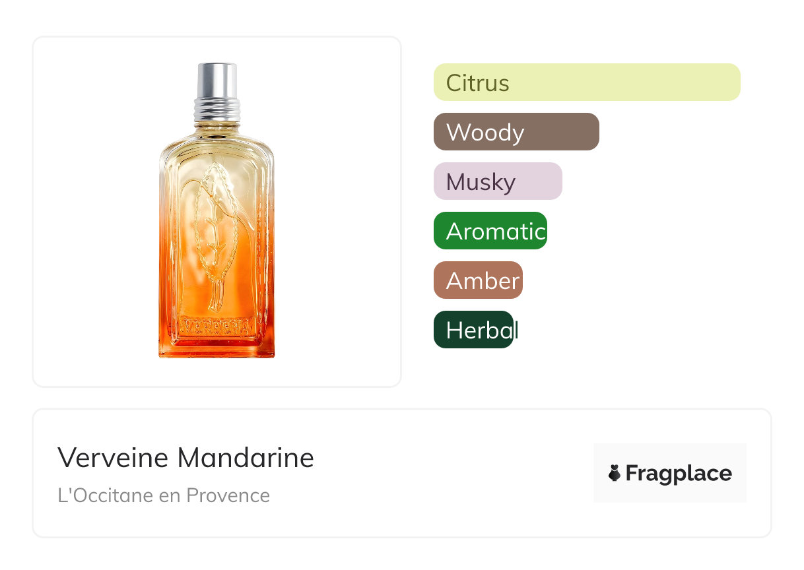804x570 pixels.
Task: Click the word Woody in the accord list
Action: [x=485, y=132]
